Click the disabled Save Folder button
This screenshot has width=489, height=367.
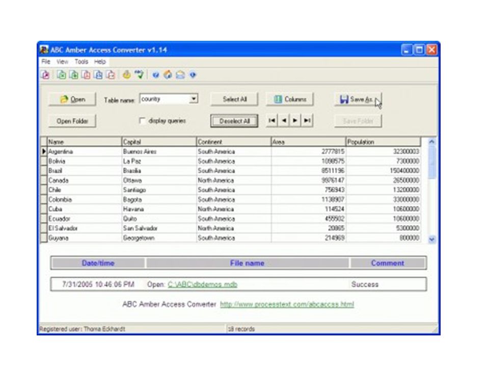(x=358, y=121)
